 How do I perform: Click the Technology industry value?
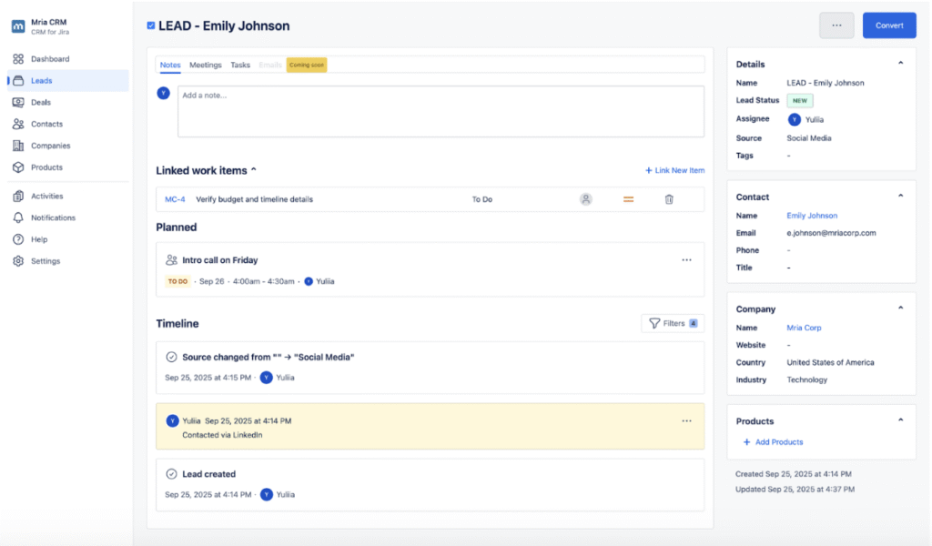[x=806, y=379]
